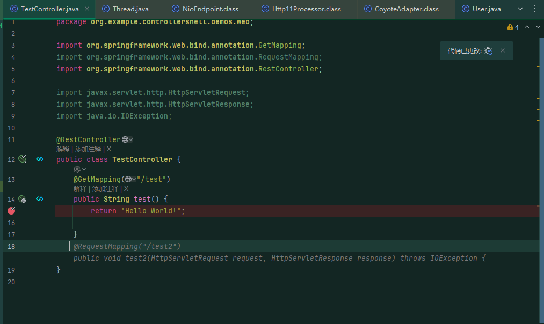
Task: Click the Spring bean gutter icon beside TestController class
Action: (x=23, y=159)
